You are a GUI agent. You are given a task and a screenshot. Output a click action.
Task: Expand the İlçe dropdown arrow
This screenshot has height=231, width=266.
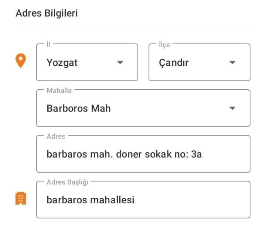pos(232,62)
